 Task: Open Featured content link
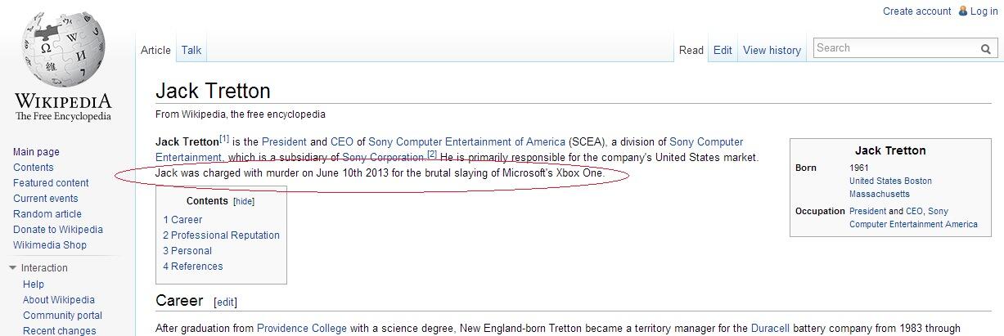[x=51, y=183]
